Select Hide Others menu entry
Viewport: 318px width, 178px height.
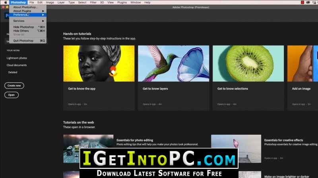28,31
